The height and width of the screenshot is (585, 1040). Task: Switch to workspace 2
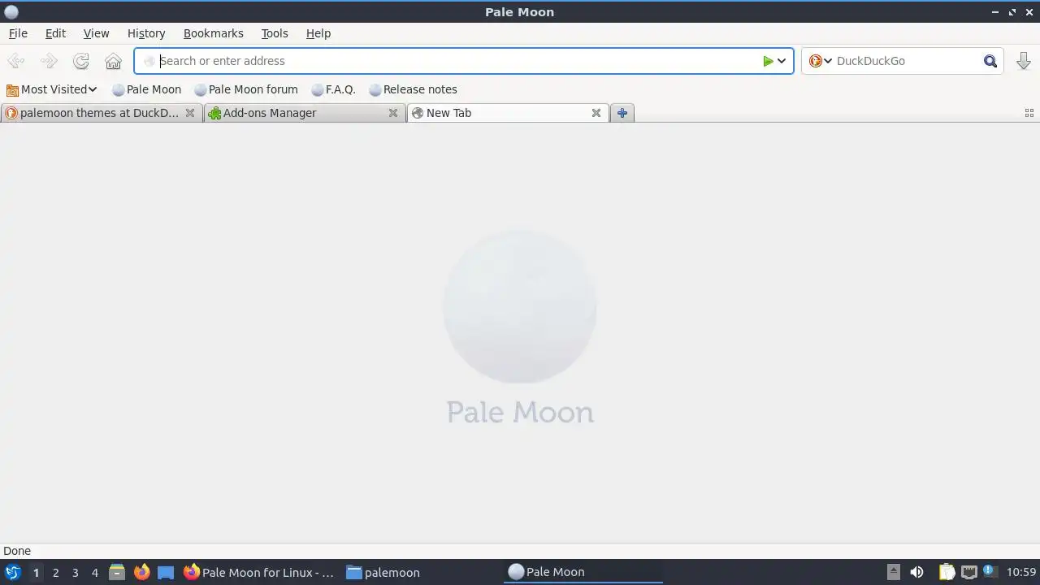(x=55, y=573)
